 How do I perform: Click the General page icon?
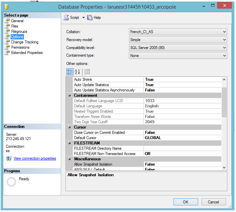coord(7,21)
